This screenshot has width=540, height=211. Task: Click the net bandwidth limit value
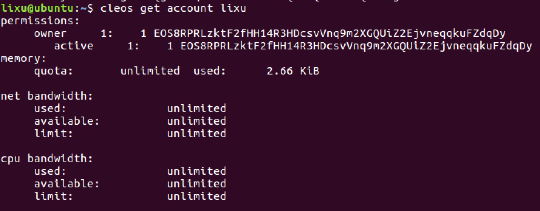(196, 134)
